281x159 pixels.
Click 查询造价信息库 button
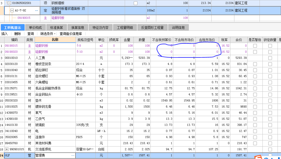click(x=71, y=34)
